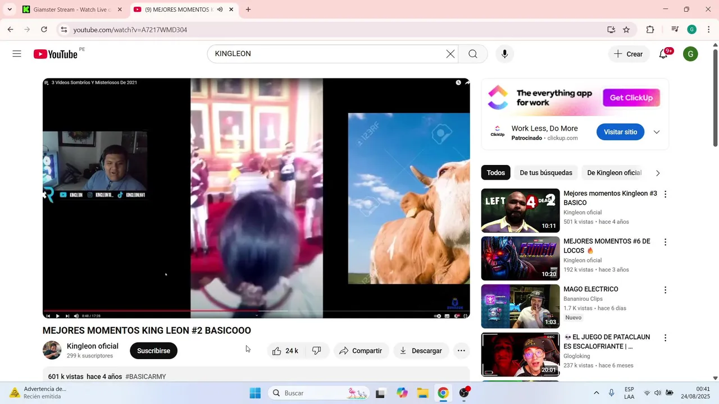This screenshot has width=719, height=404.
Task: Open YouTube account avatar menu
Action: tap(690, 54)
